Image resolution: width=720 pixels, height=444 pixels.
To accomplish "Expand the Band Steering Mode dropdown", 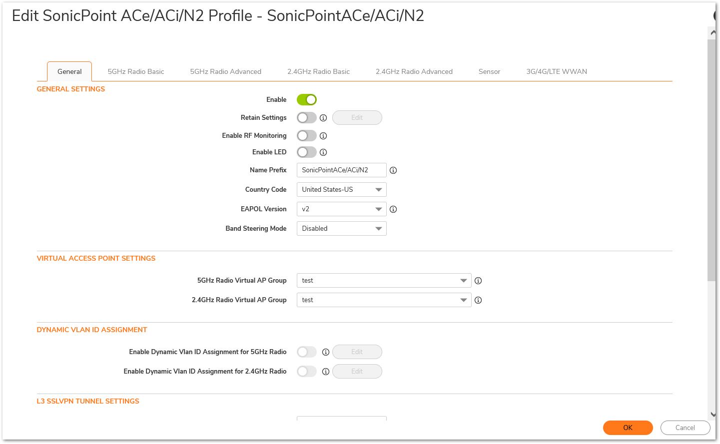I will (x=341, y=229).
